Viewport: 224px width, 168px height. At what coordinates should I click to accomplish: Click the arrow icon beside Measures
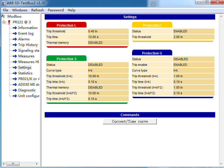pos(15,56)
